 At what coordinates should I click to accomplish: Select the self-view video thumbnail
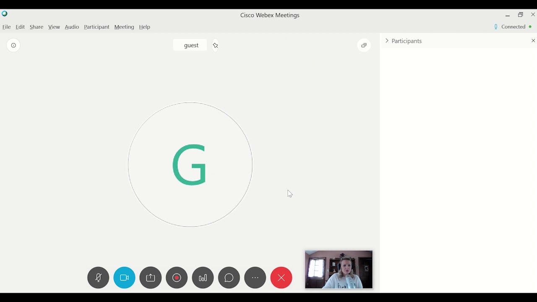pos(339,270)
